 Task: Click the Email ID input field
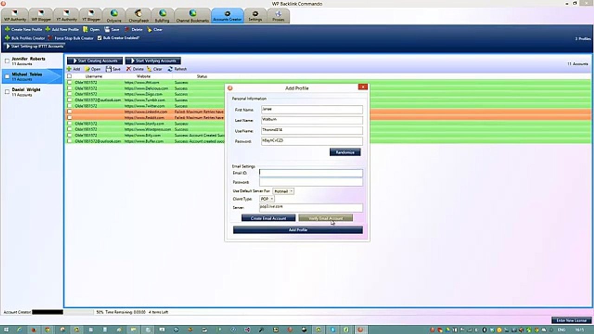[x=311, y=173]
